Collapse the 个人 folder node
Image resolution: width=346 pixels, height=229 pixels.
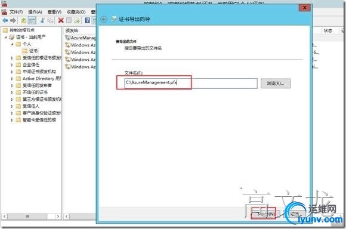click(x=13, y=44)
